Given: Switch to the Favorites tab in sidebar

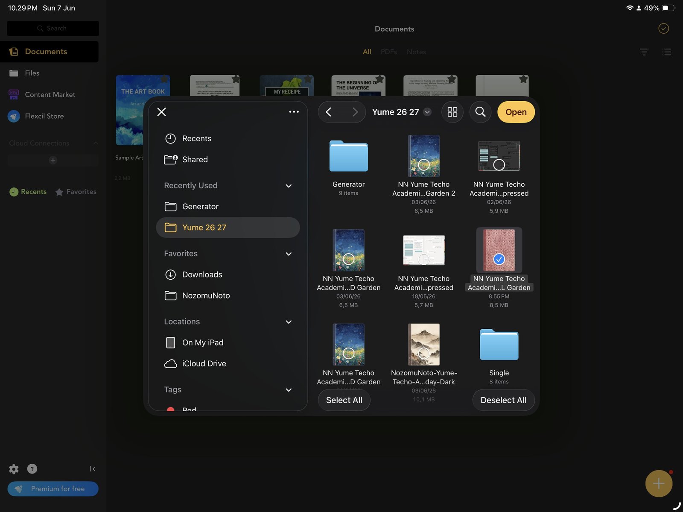Looking at the screenshot, I should tap(76, 192).
